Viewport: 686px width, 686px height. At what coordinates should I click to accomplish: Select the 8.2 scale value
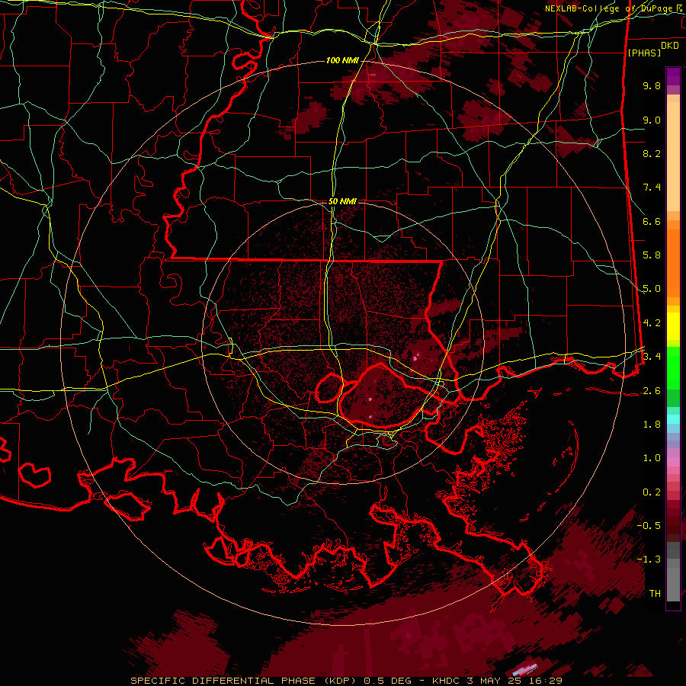click(x=652, y=153)
